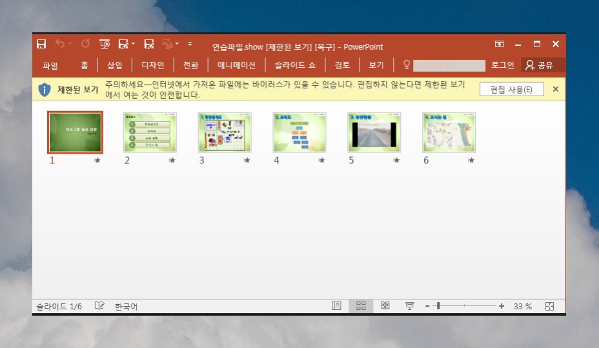Select the 애니메이션 tab
Image resolution: width=599 pixels, height=348 pixels.
coord(236,65)
